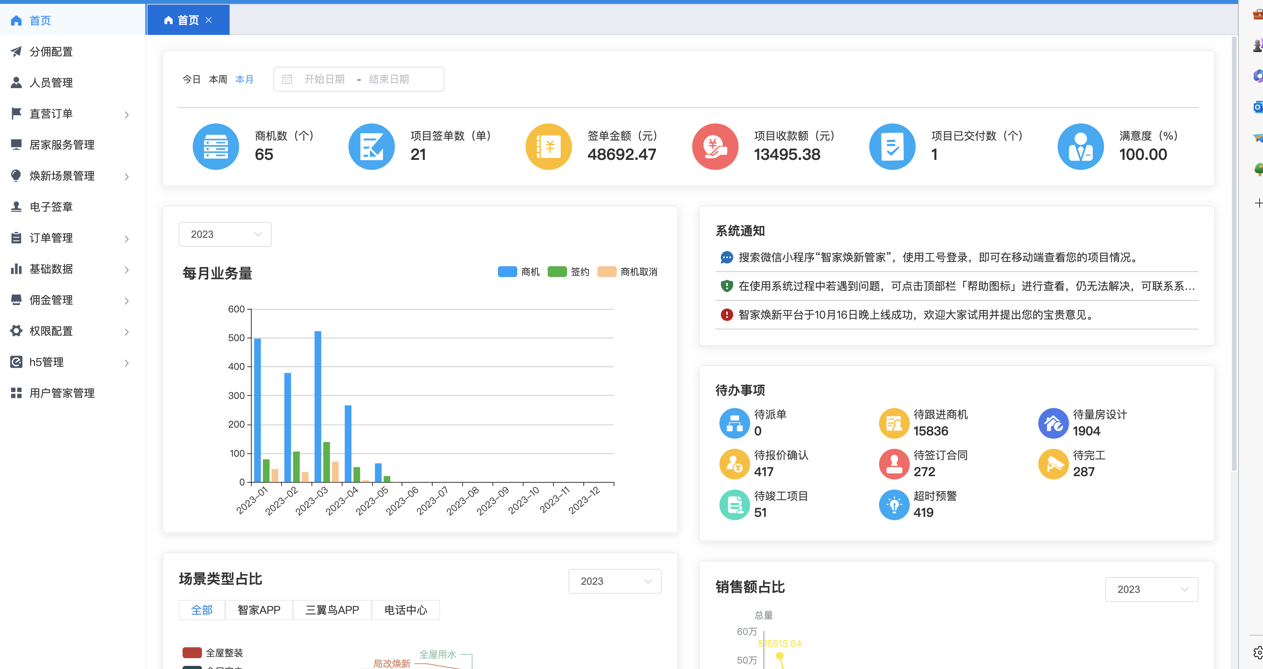Filter stats by 本月
This screenshot has height=669, width=1263.
(244, 79)
